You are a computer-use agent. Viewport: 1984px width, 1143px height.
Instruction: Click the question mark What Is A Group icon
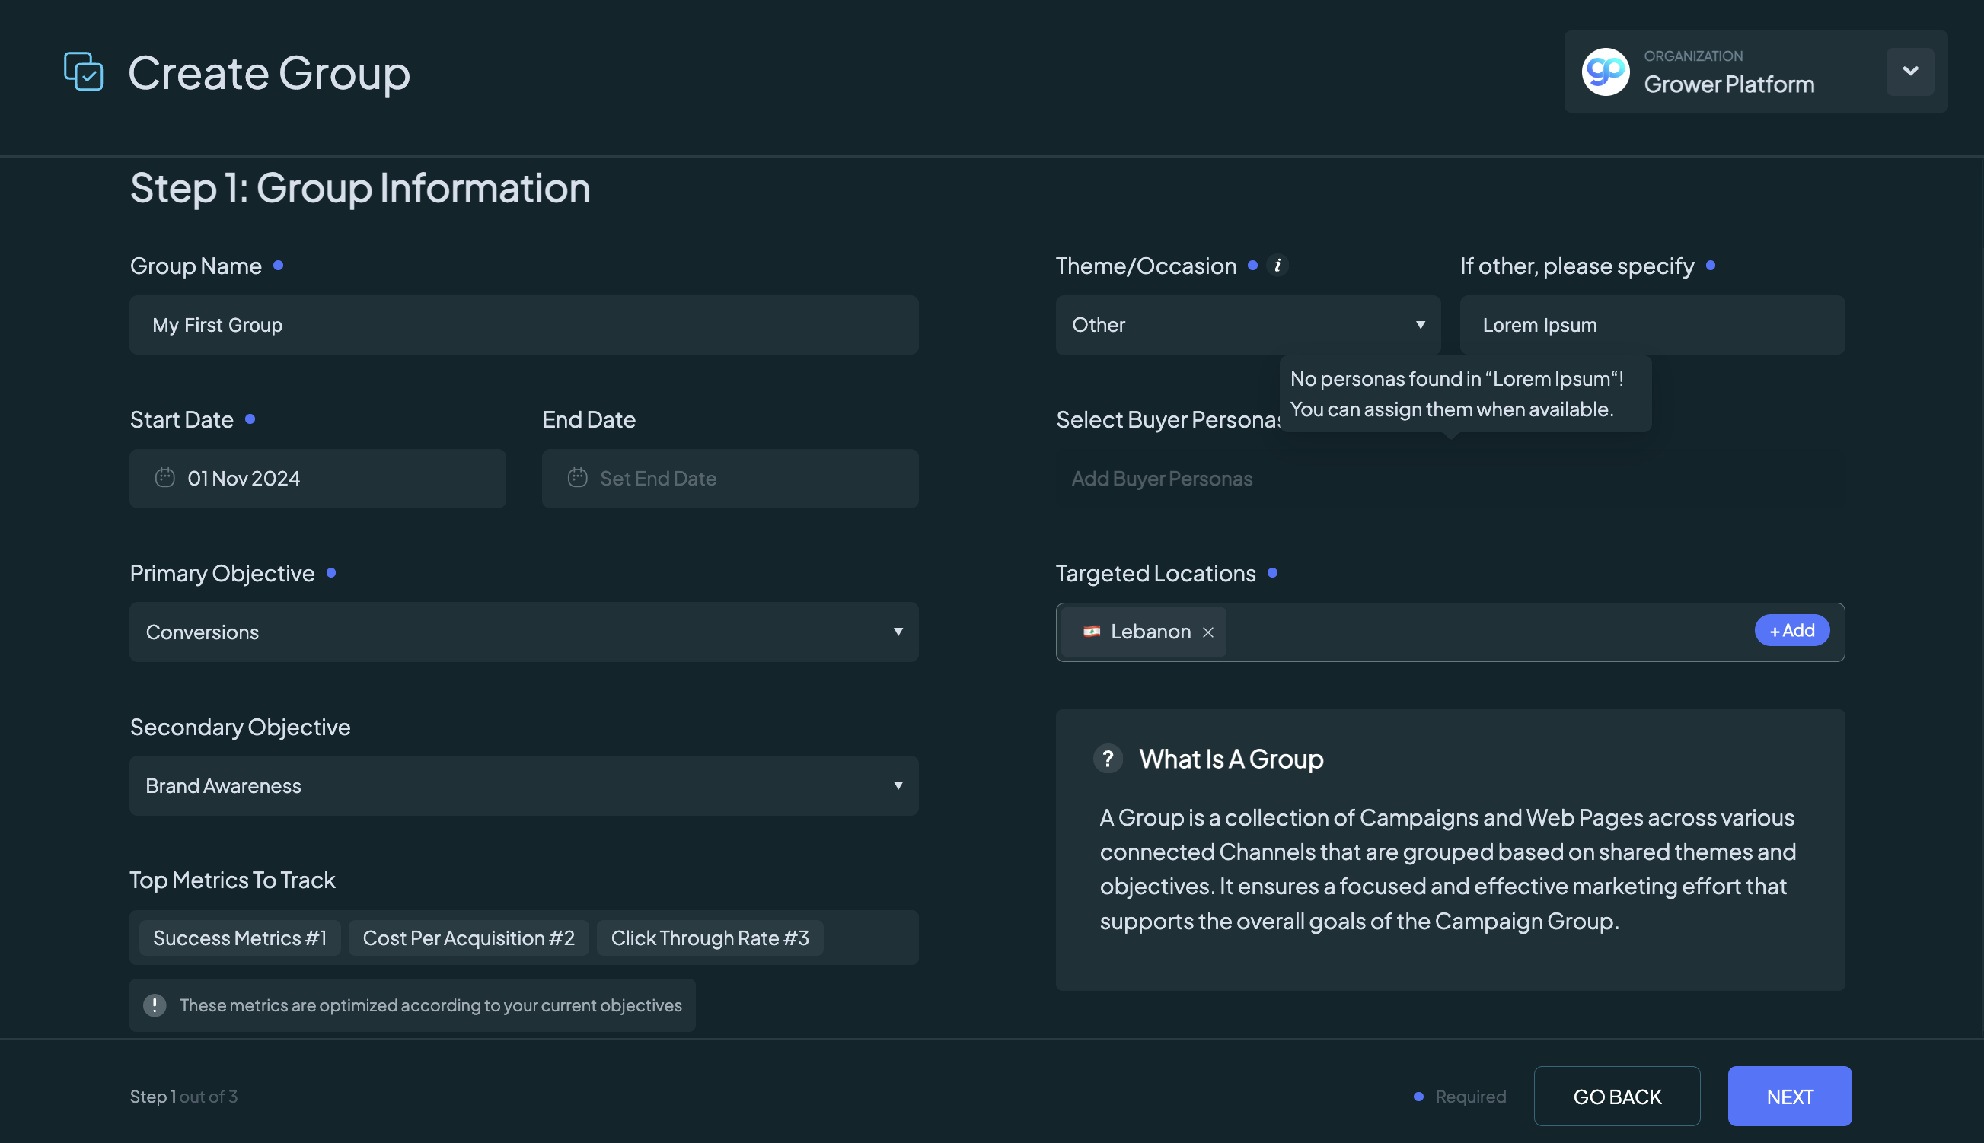click(1108, 759)
